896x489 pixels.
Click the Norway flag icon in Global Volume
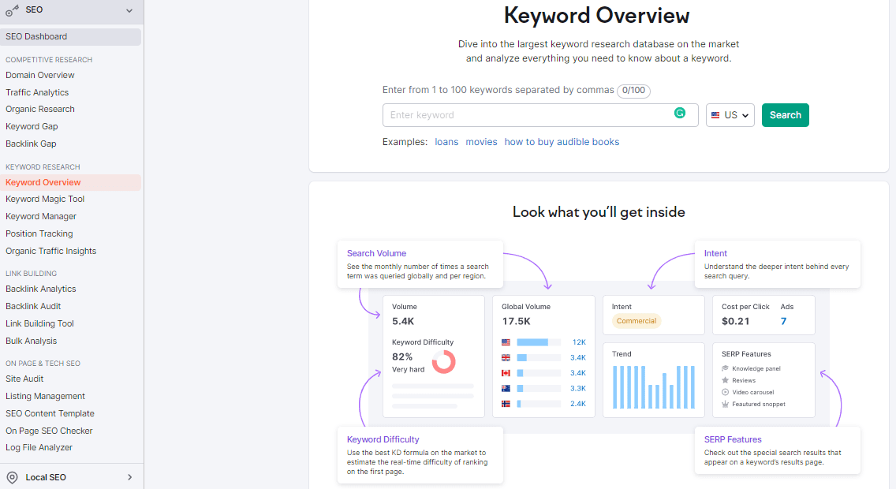pyautogui.click(x=506, y=403)
